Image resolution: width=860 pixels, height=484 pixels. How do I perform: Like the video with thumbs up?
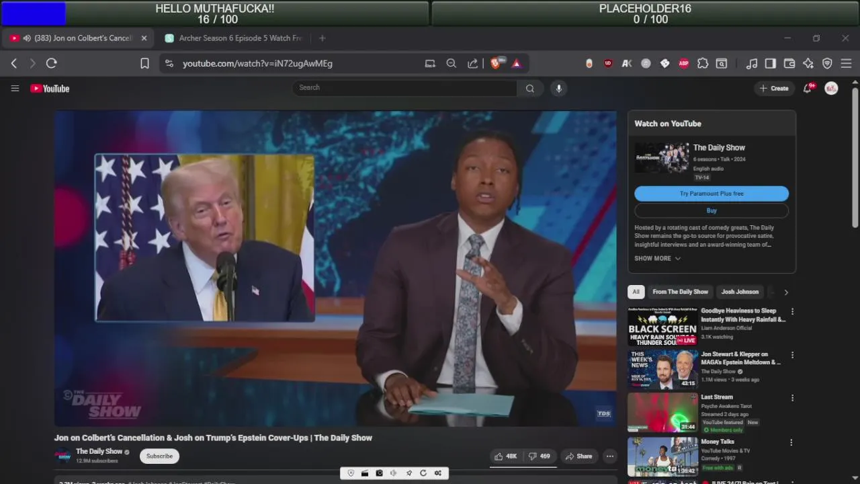coord(506,456)
